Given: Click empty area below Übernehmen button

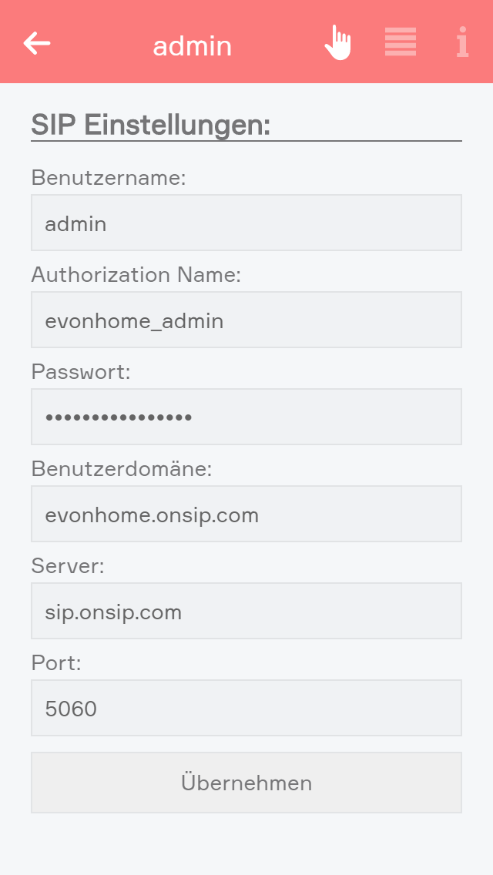Looking at the screenshot, I should [246, 843].
